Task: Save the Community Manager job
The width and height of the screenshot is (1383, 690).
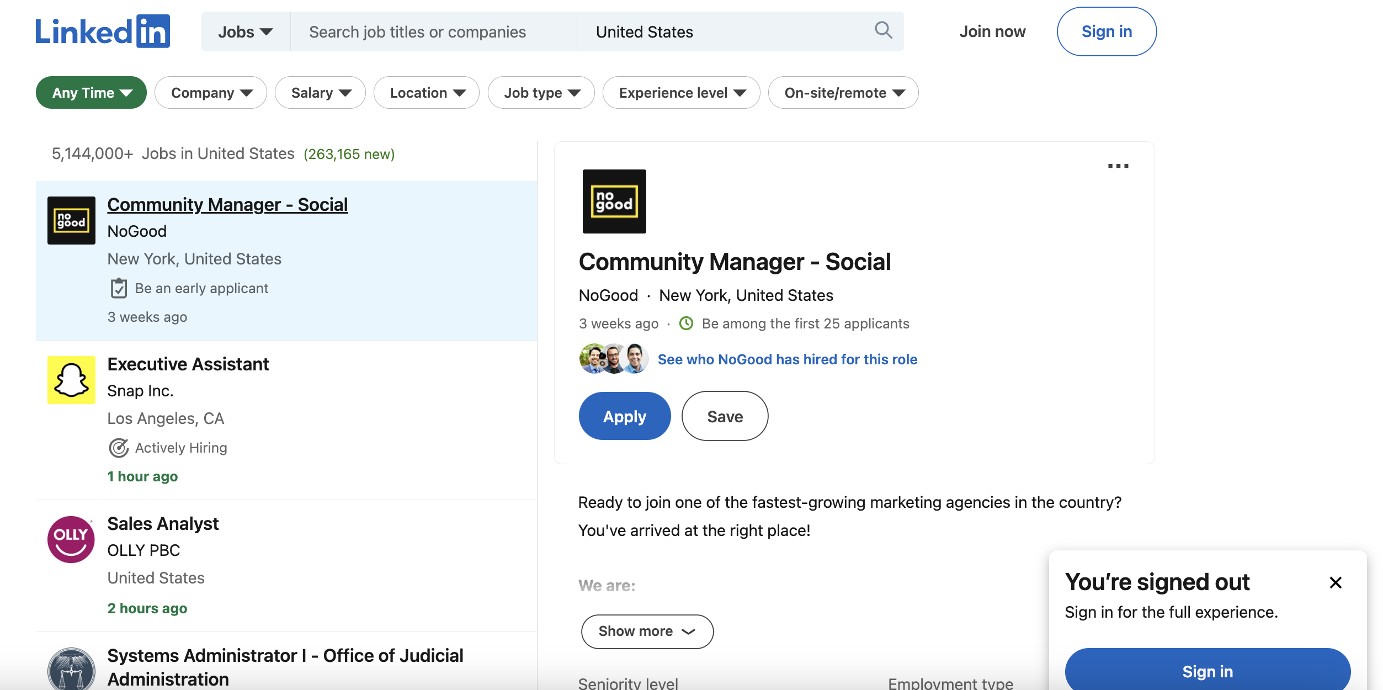Action: coord(725,416)
